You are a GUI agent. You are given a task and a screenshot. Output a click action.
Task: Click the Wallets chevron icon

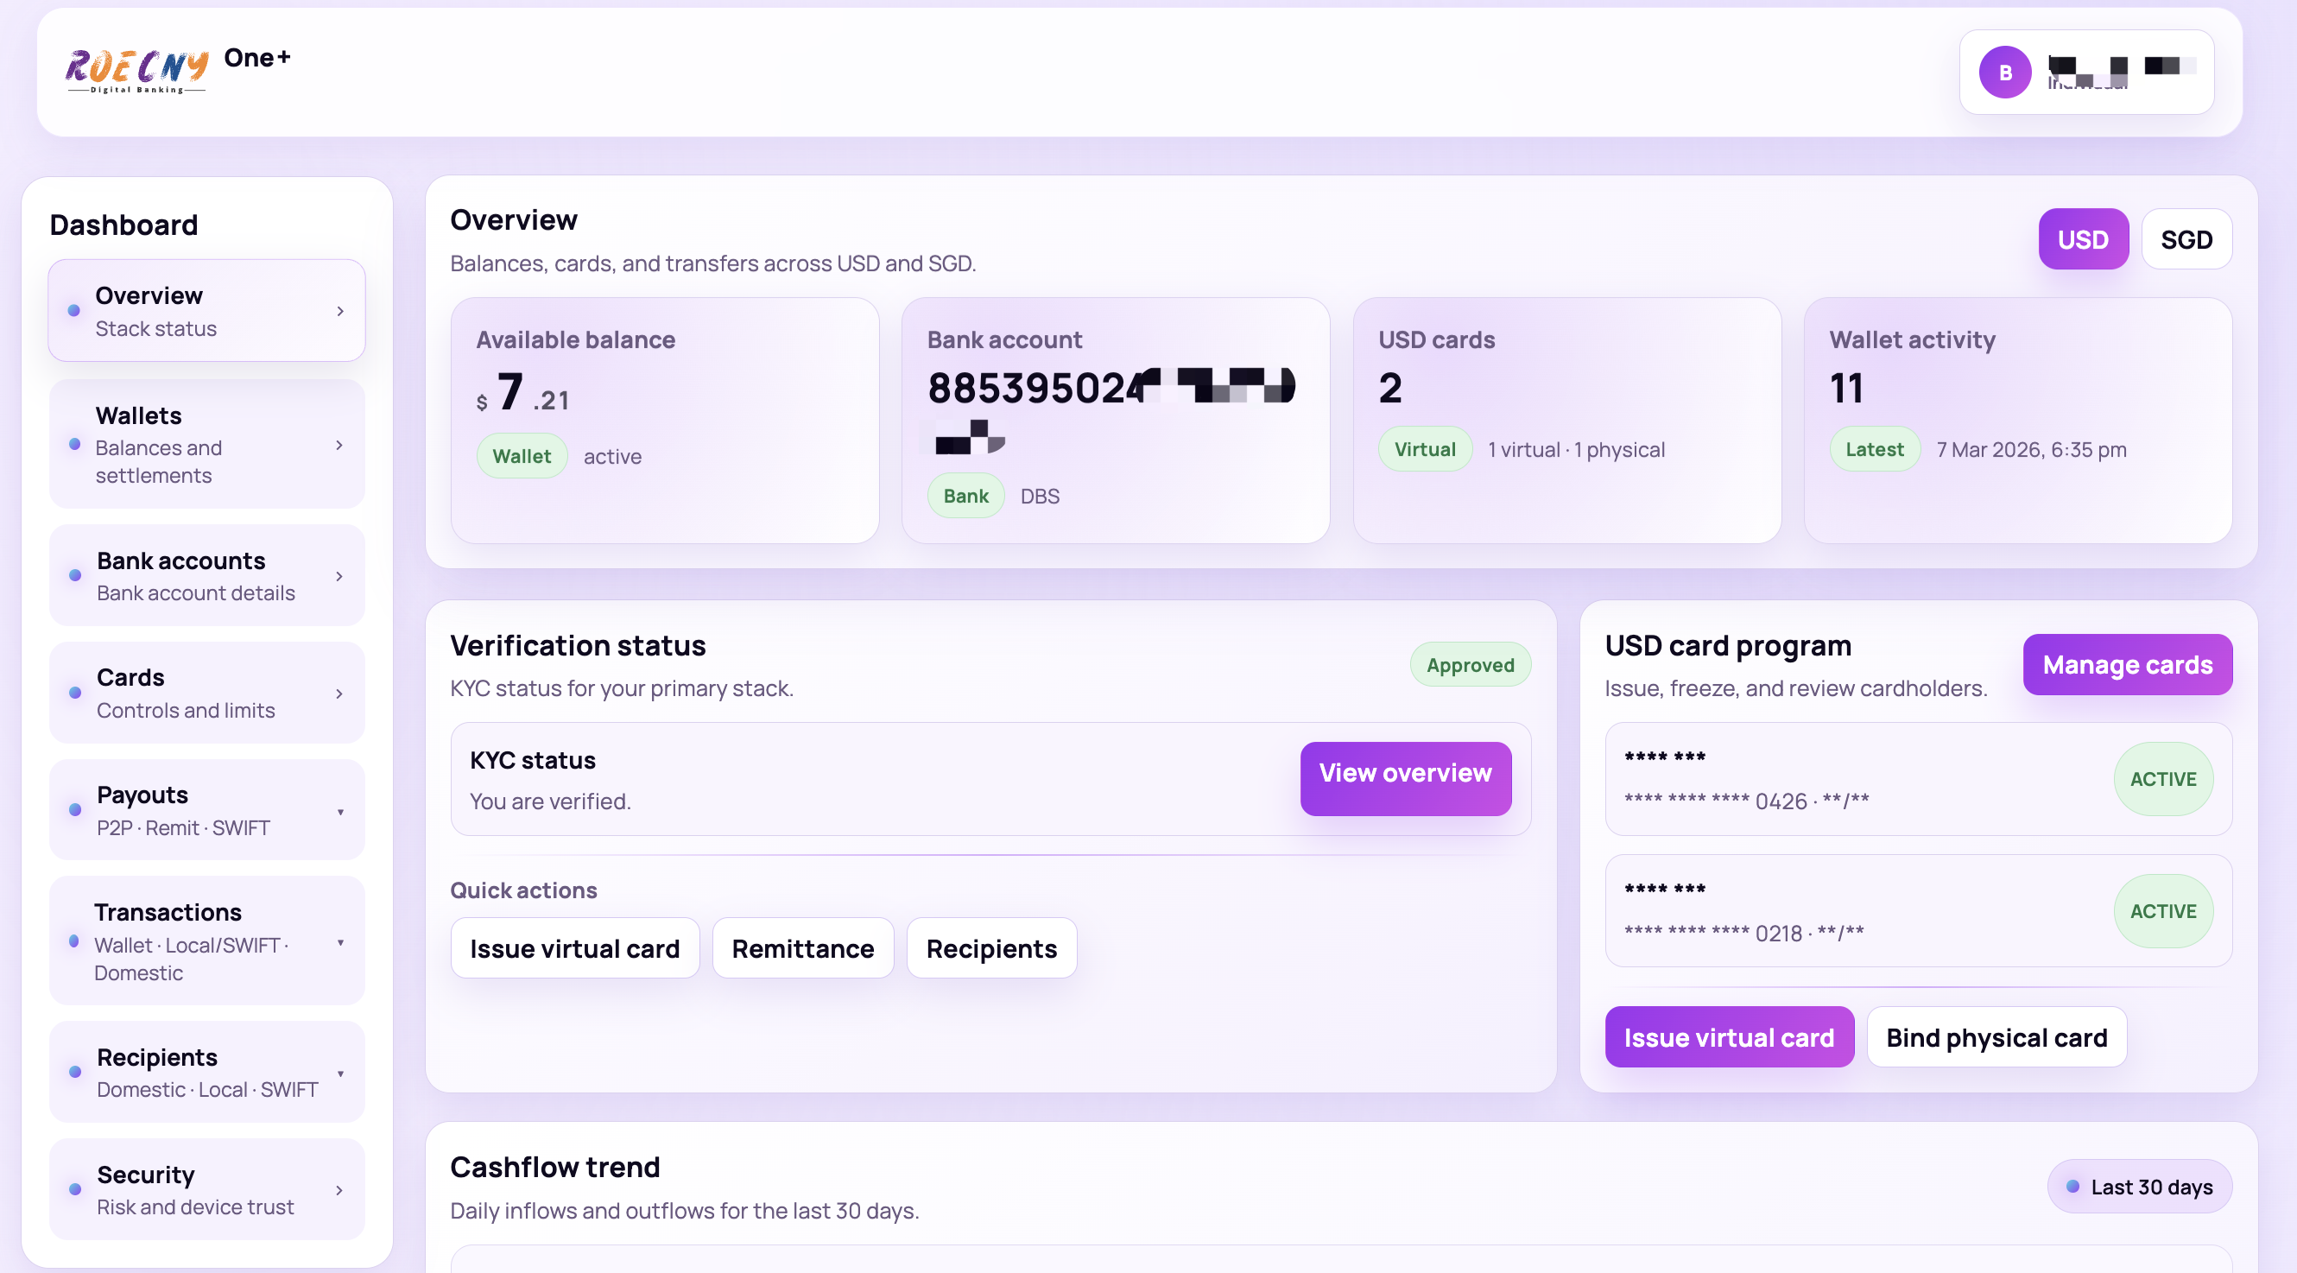click(x=339, y=444)
